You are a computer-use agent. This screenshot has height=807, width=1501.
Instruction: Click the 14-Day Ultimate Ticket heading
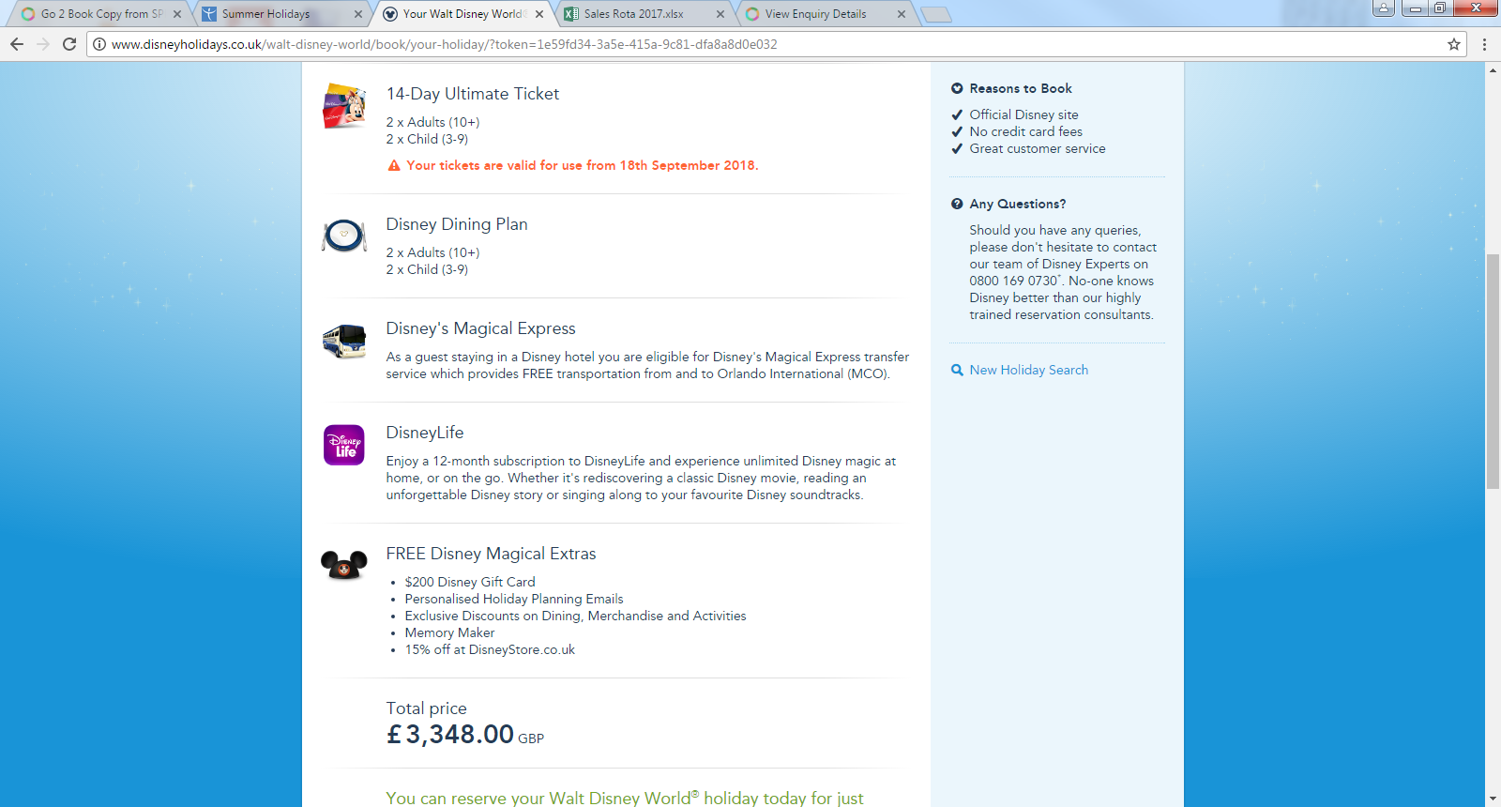(472, 94)
